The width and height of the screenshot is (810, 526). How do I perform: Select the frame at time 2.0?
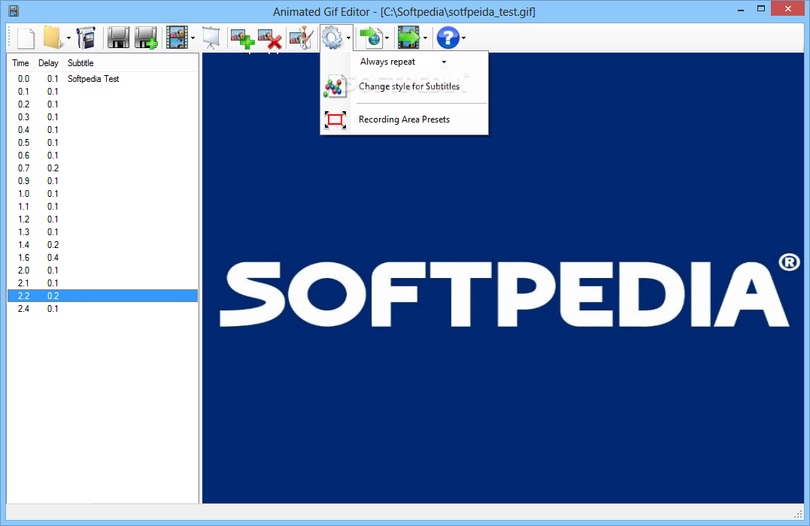click(103, 271)
